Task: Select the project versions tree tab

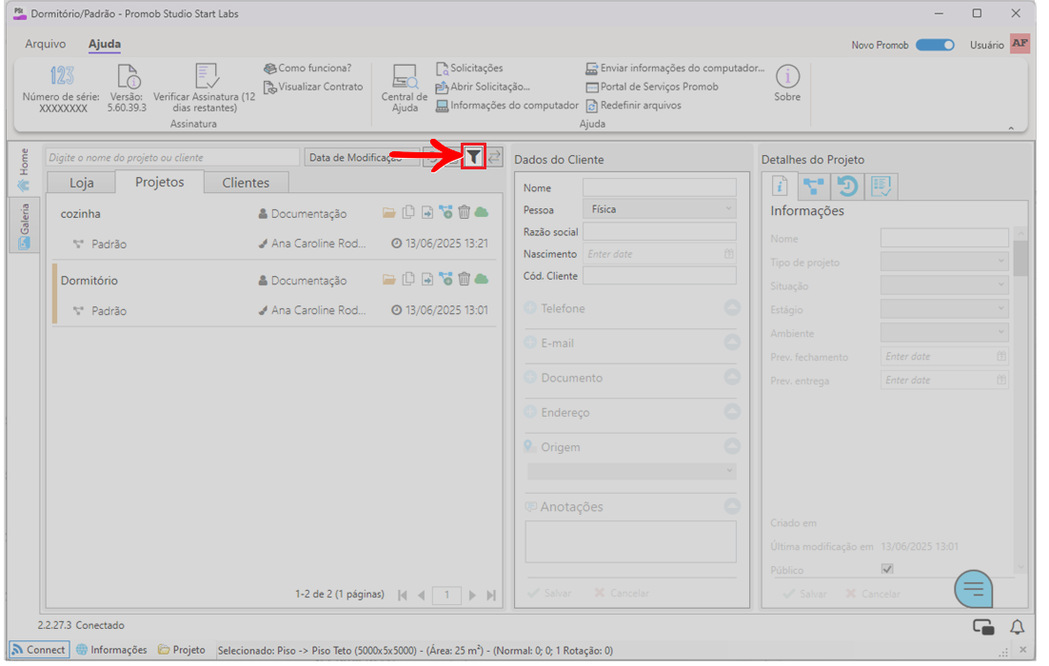Action: click(x=814, y=186)
